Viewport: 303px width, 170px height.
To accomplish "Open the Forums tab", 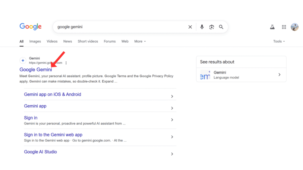I will [109, 41].
